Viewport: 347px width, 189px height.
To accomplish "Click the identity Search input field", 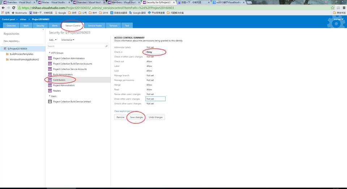I will pyautogui.click(x=78, y=46).
